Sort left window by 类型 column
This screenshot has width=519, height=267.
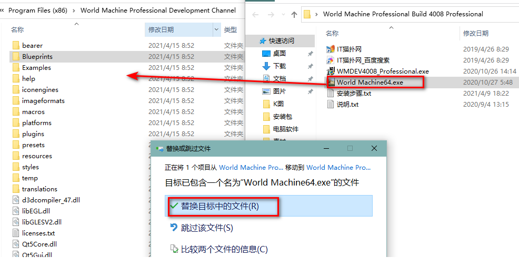(x=231, y=30)
